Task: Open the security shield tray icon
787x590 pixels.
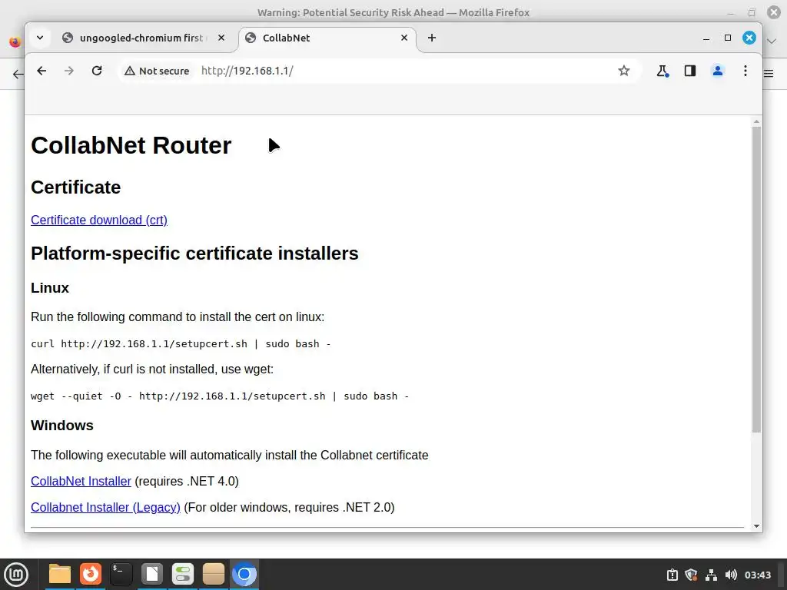Action: click(691, 575)
